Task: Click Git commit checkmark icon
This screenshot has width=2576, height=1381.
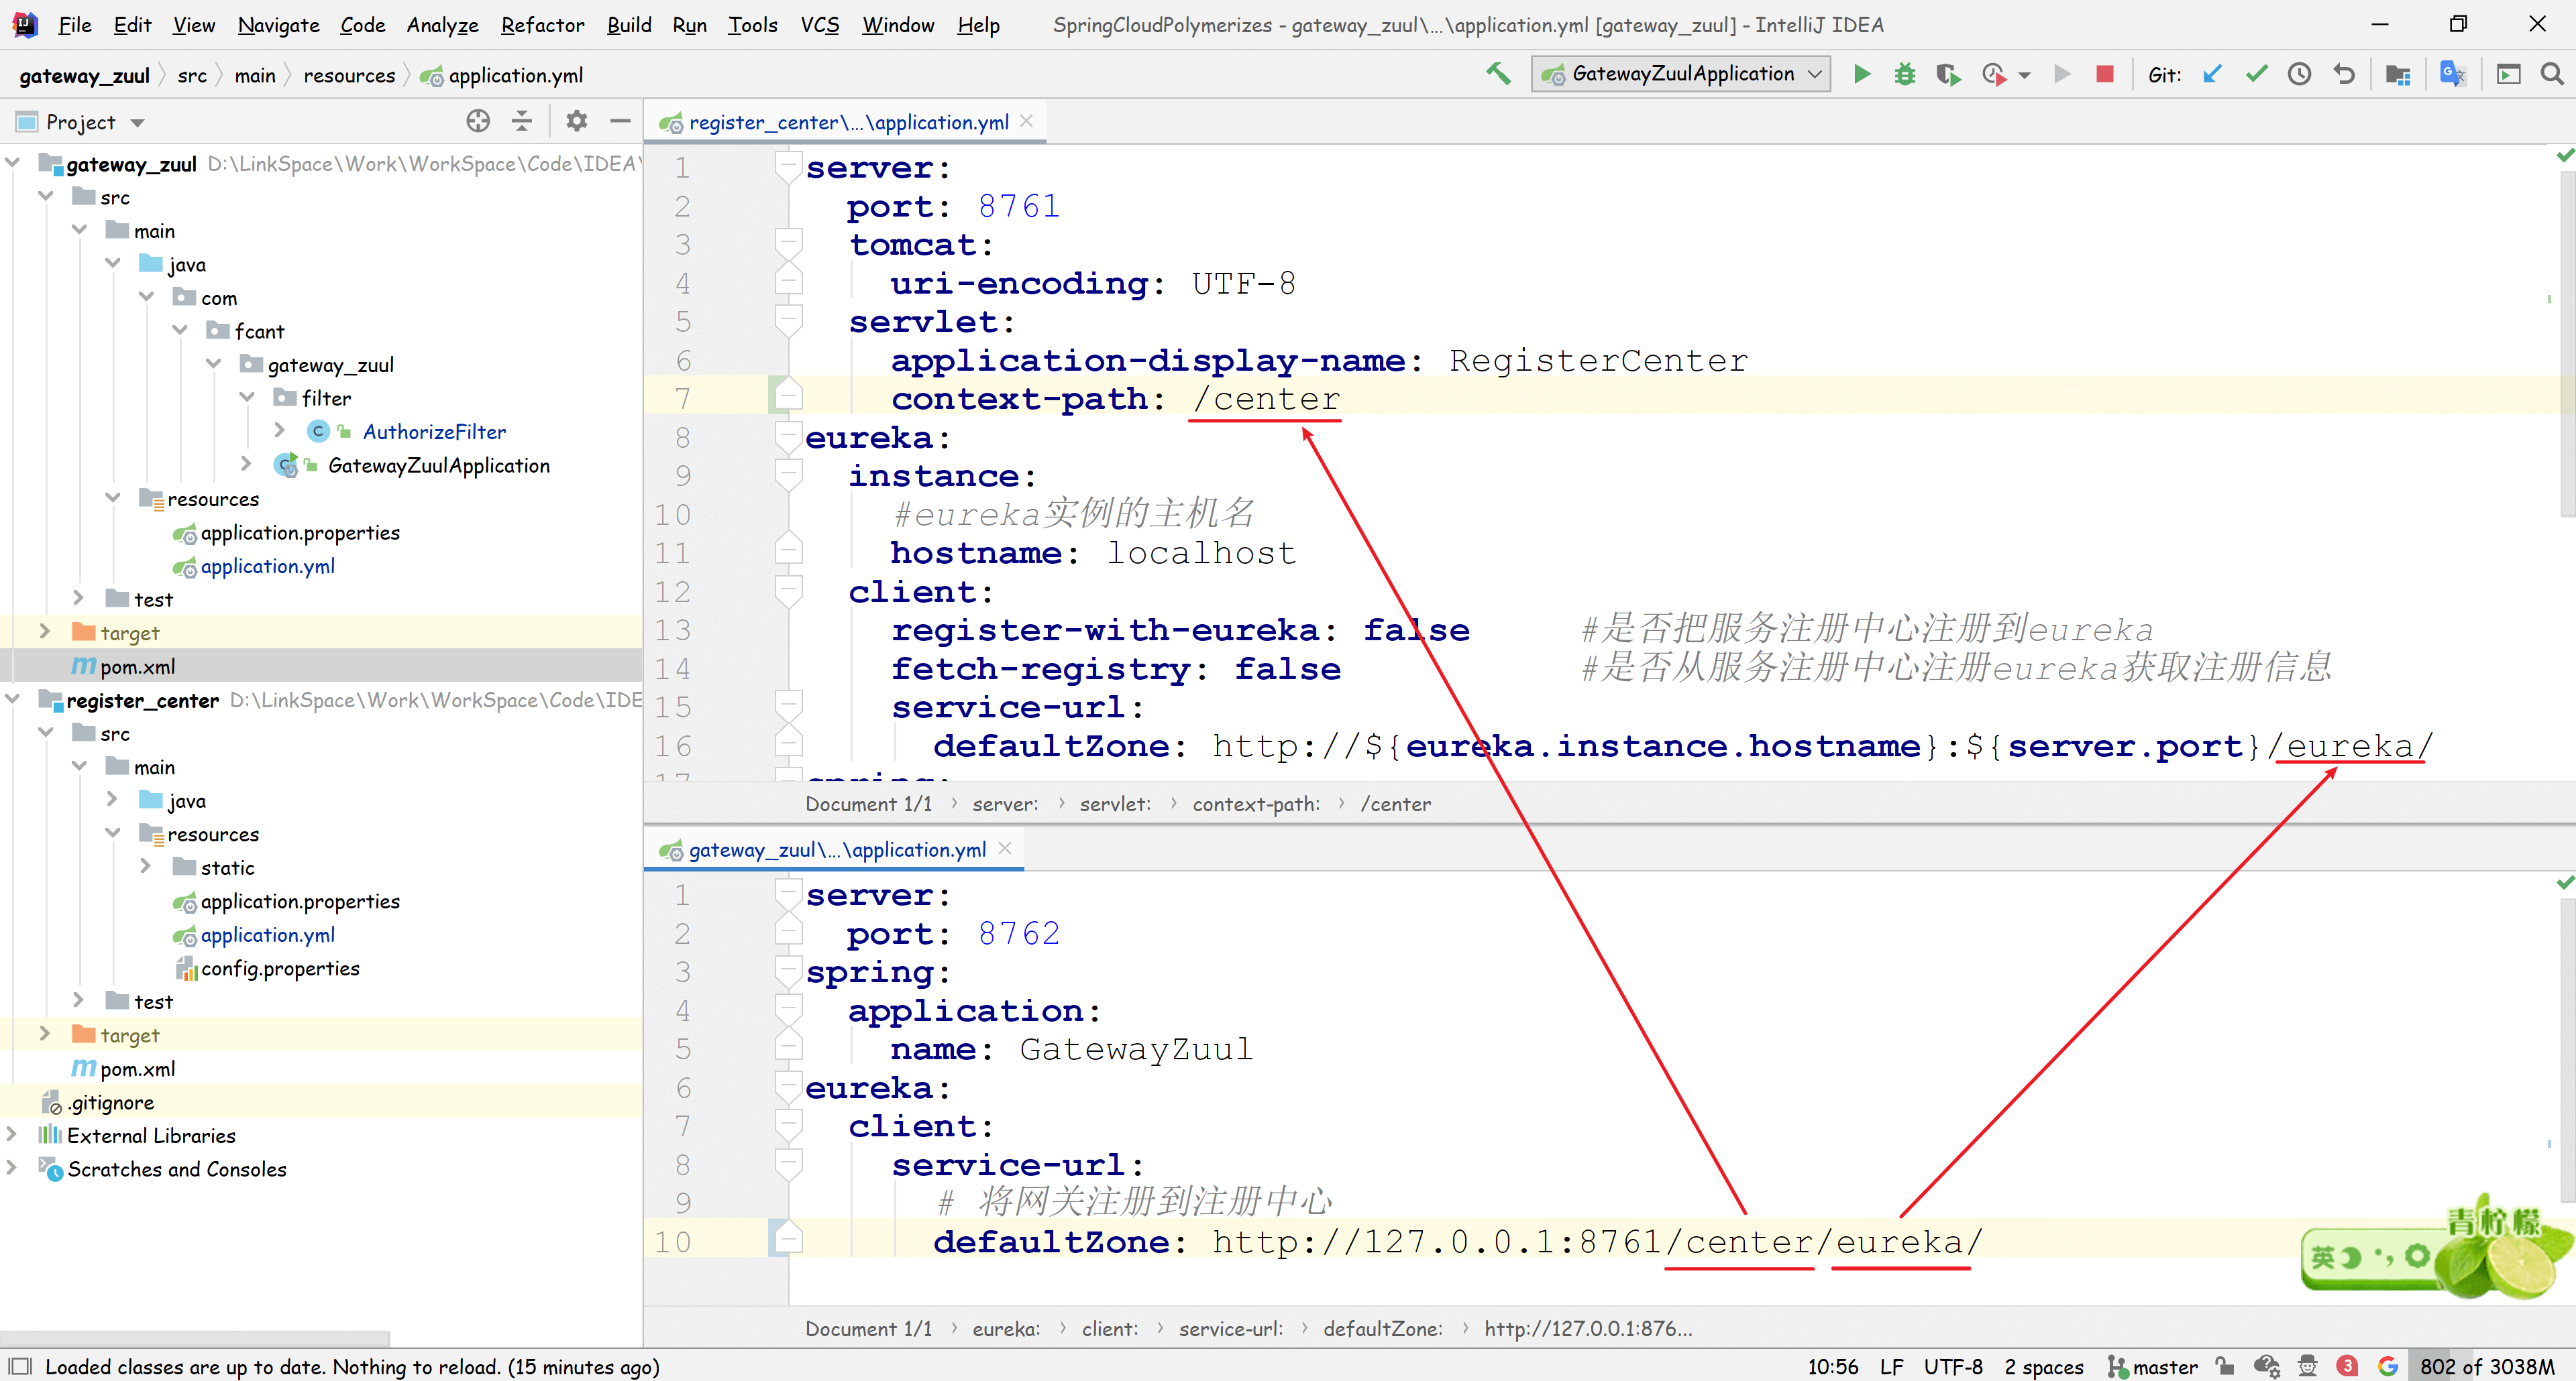Action: click(2256, 74)
